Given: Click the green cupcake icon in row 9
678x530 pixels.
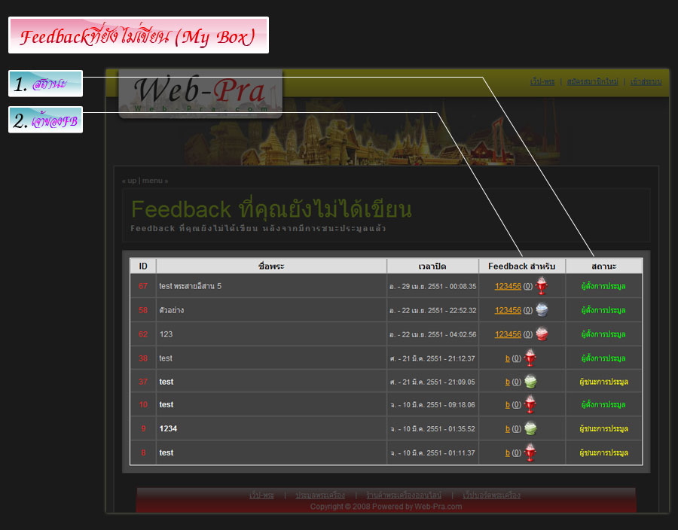Looking at the screenshot, I should pyautogui.click(x=530, y=428).
